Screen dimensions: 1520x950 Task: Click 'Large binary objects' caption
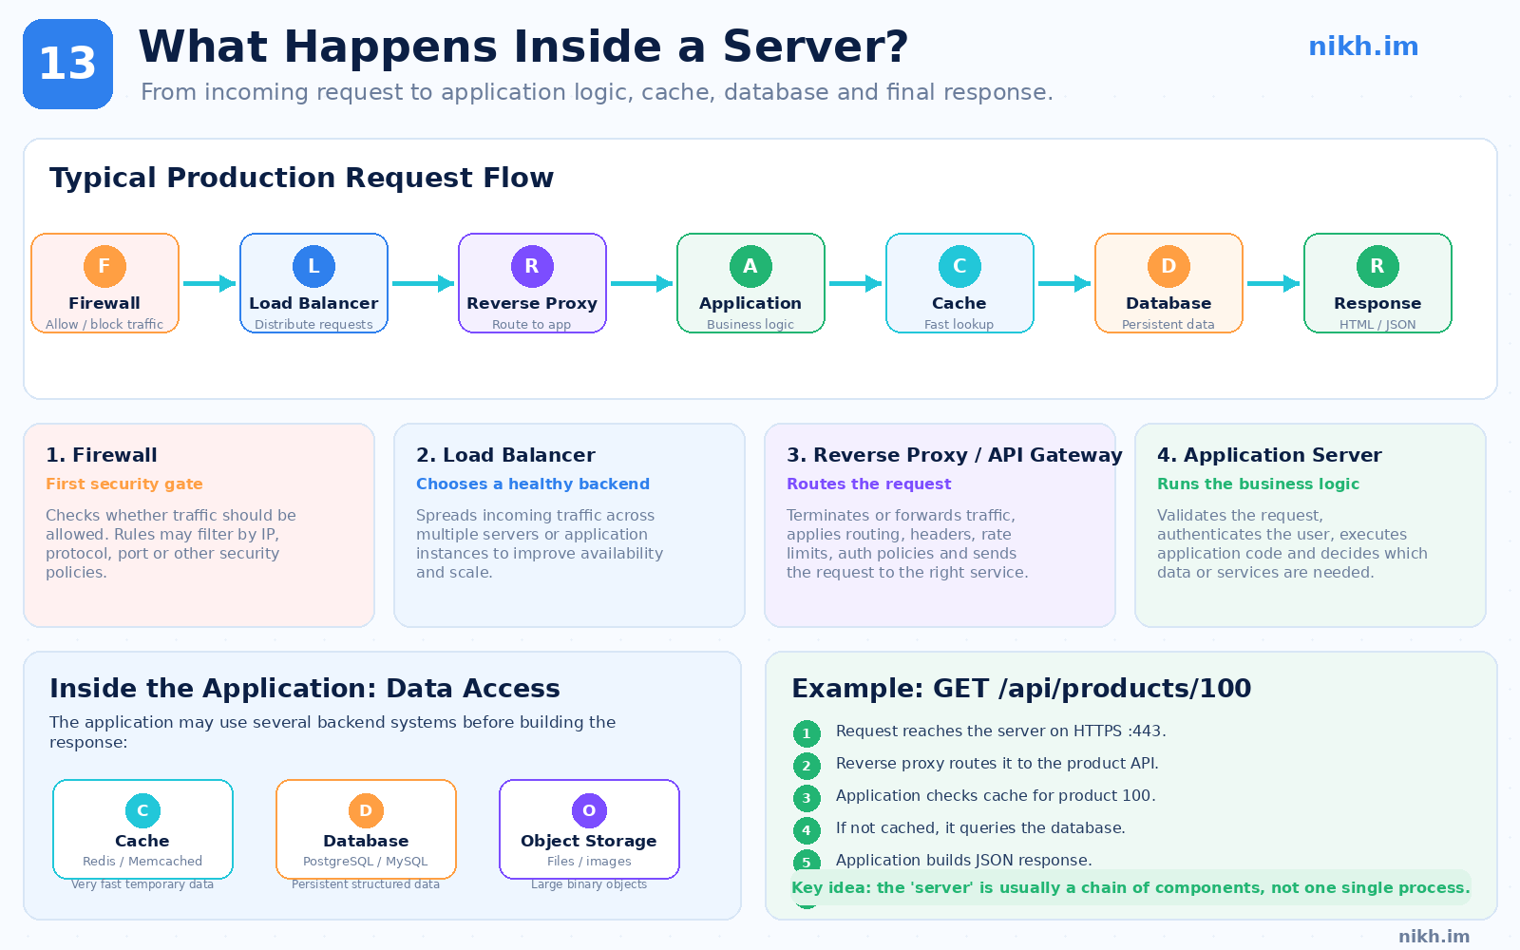pyautogui.click(x=589, y=883)
